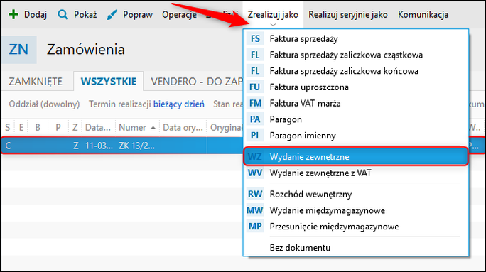
Task: Select Wydanie zewnętrzne menu entry
Action: 356,157
